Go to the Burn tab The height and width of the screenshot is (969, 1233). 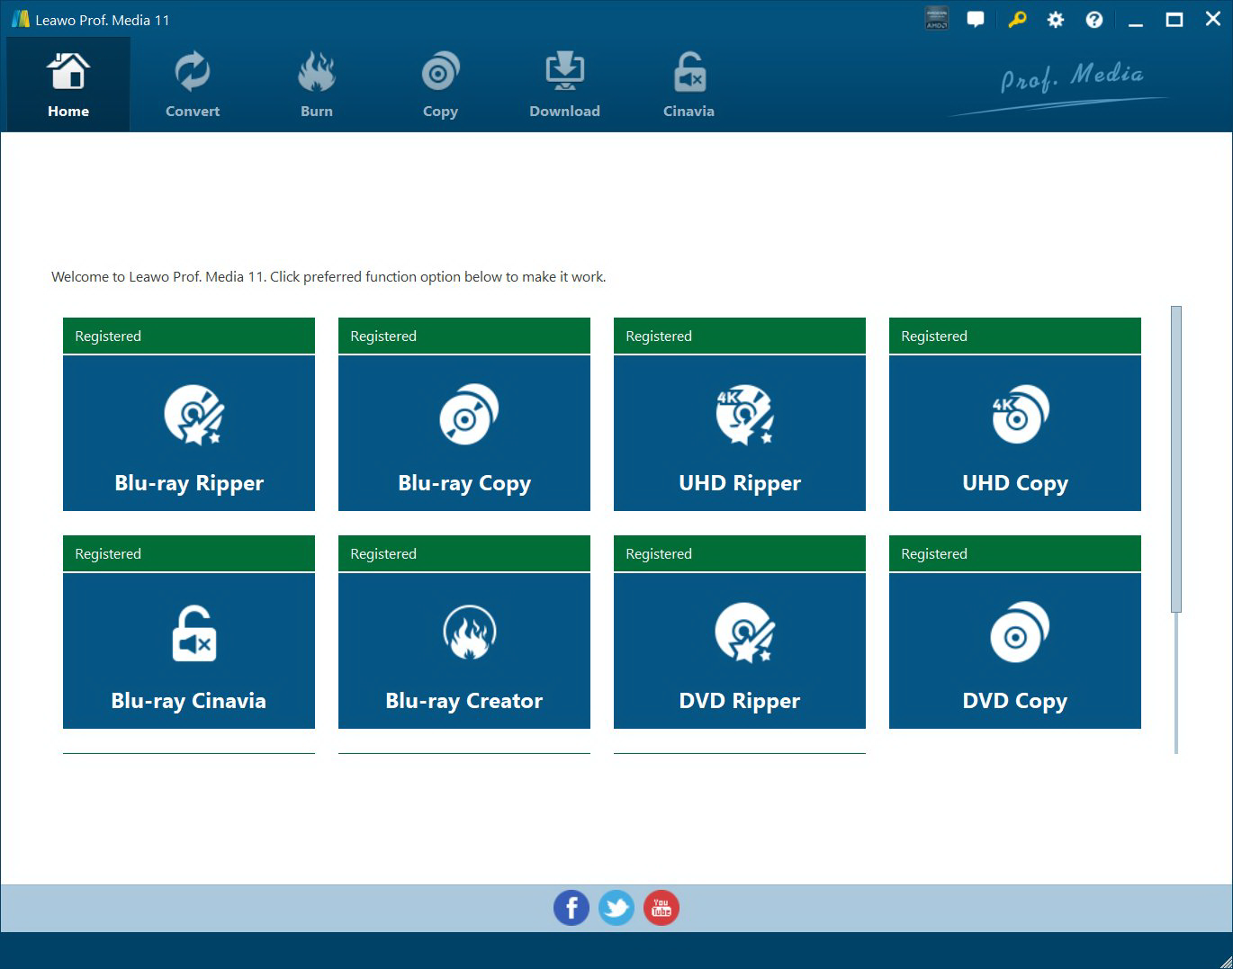[317, 86]
